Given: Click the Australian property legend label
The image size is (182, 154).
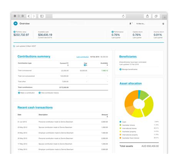Looking at the screenshot, I should (x=129, y=131).
